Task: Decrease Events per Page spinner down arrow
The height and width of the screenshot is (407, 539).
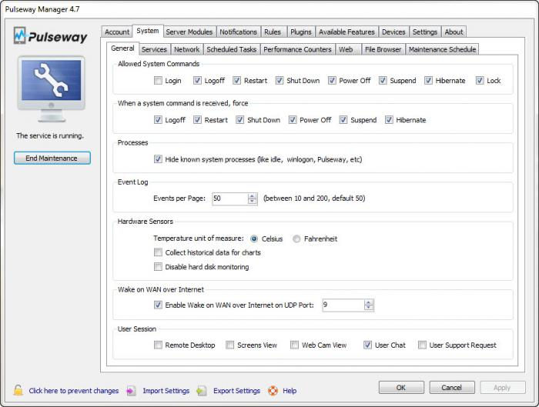Action: (x=253, y=201)
